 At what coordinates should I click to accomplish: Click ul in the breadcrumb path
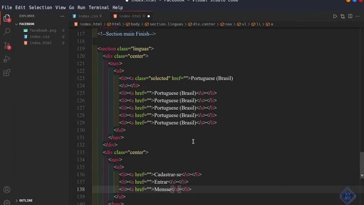coord(244,24)
